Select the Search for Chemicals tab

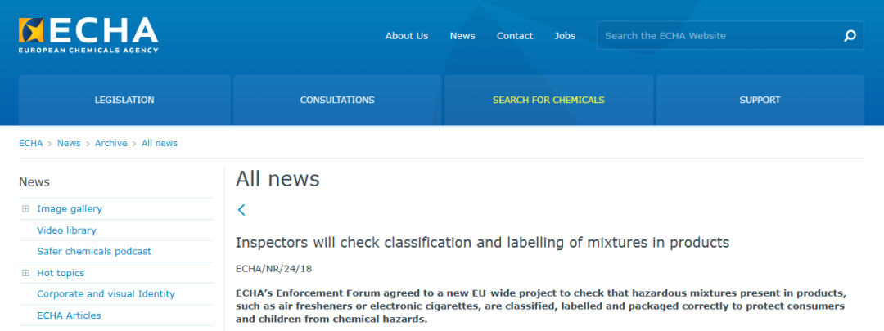pos(548,101)
